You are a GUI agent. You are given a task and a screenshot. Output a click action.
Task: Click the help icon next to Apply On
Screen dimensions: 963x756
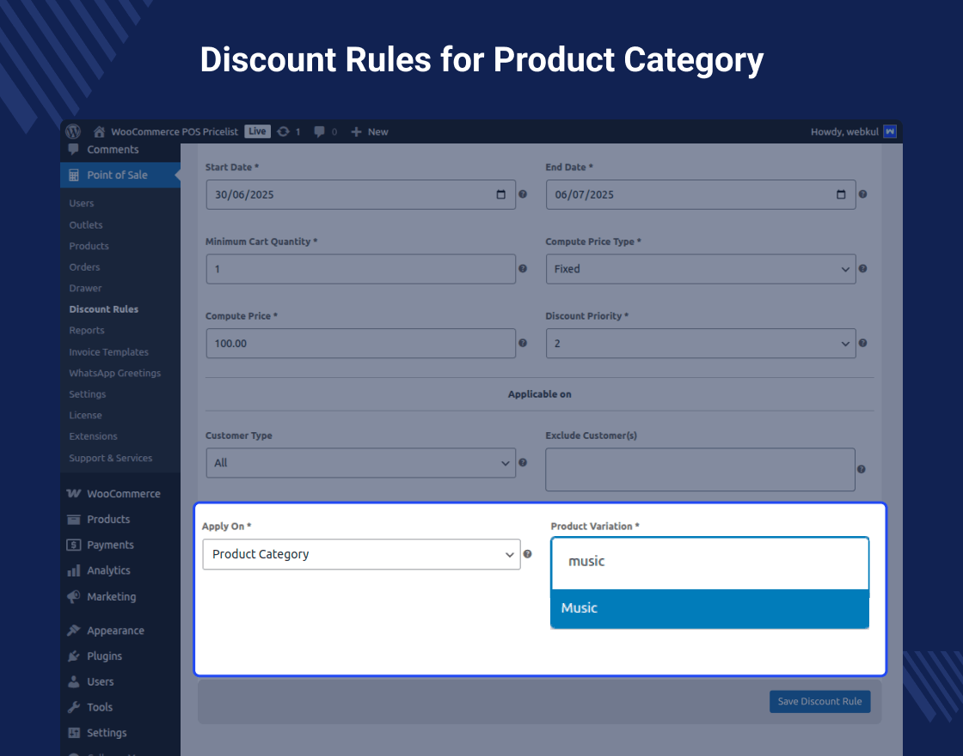(x=528, y=554)
